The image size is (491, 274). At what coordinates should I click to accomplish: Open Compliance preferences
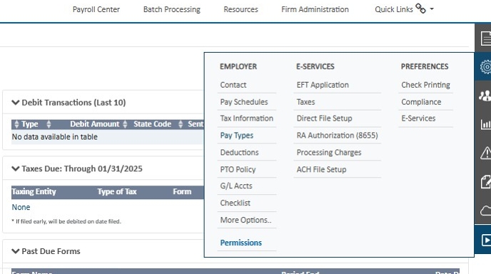coord(421,102)
